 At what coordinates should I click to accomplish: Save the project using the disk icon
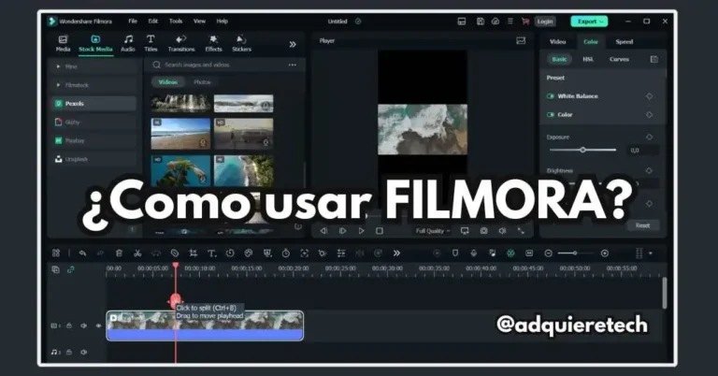tap(481, 22)
